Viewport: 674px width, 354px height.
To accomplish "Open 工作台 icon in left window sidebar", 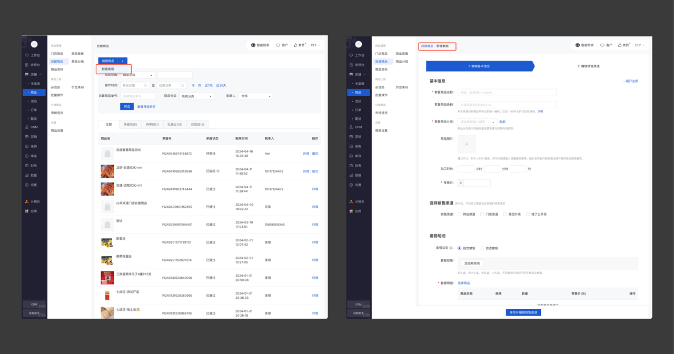I will [27, 55].
